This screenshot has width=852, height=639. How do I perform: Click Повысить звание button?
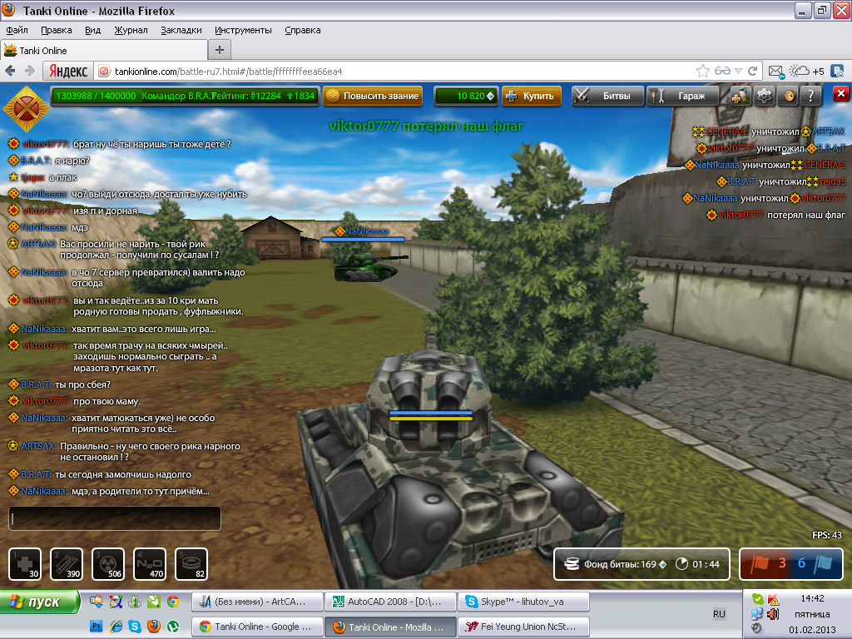373,97
